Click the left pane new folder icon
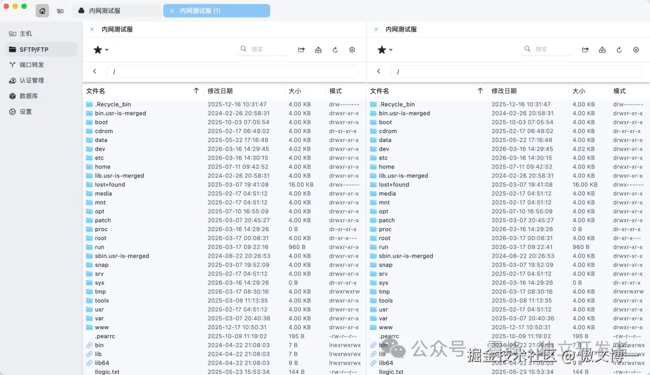The height and width of the screenshot is (375, 650). (302, 50)
